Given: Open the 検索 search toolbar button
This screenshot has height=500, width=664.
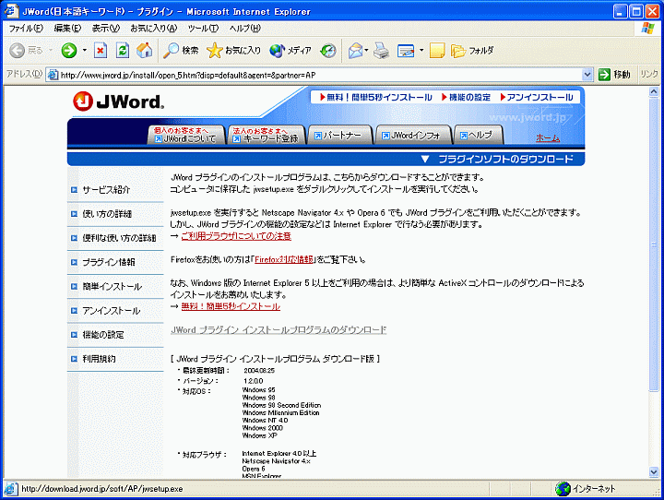Looking at the screenshot, I should pos(181,51).
